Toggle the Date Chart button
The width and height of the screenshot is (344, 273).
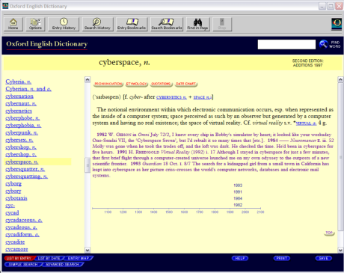click(186, 84)
